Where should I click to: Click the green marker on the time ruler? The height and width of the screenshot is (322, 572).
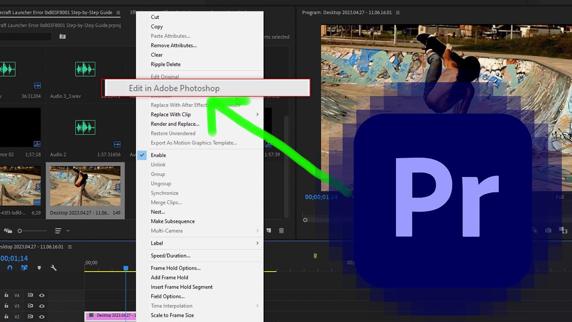point(315,256)
